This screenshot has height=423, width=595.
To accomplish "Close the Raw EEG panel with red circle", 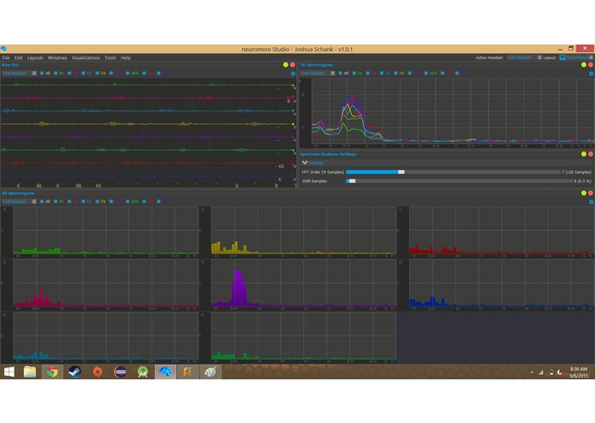I will [293, 65].
